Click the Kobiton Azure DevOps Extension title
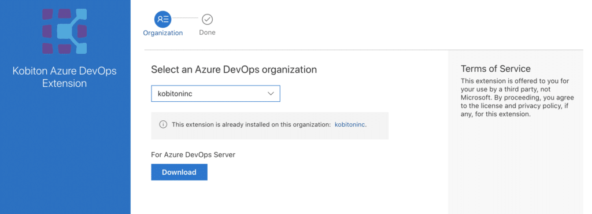The height and width of the screenshot is (214, 592). (x=65, y=77)
